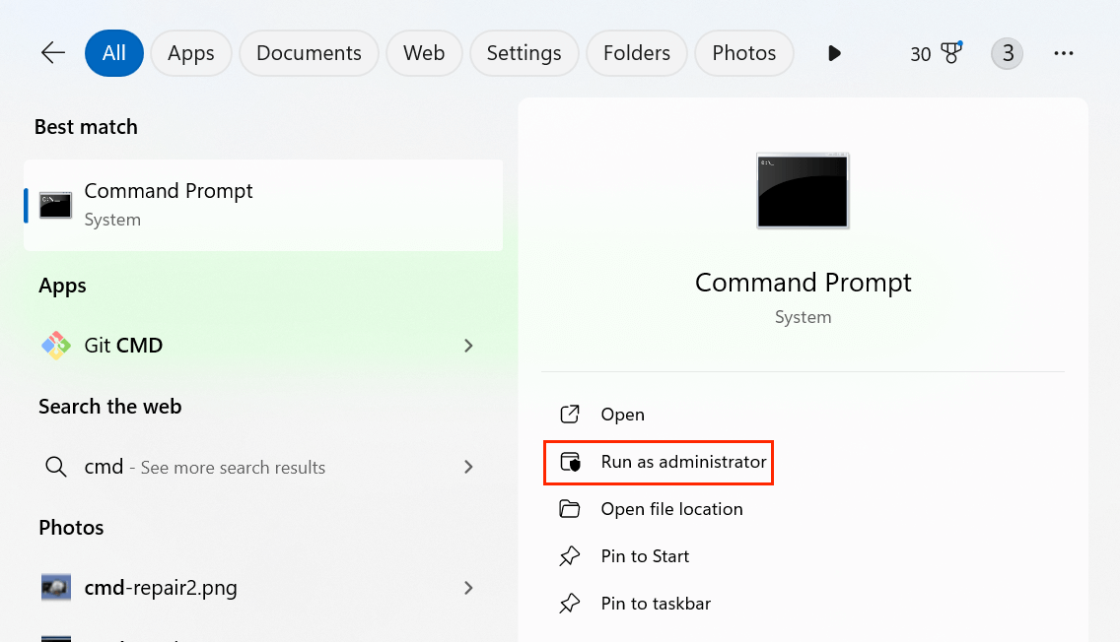This screenshot has width=1120, height=642.
Task: Click the pin icon beside Pin to taskbar
Action: click(569, 604)
